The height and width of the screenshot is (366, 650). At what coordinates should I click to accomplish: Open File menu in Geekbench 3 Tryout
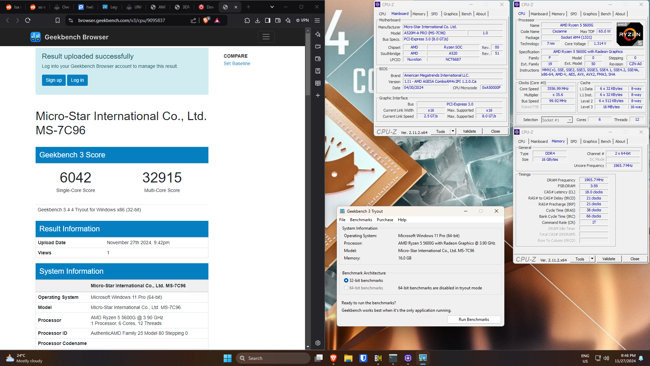tap(342, 220)
